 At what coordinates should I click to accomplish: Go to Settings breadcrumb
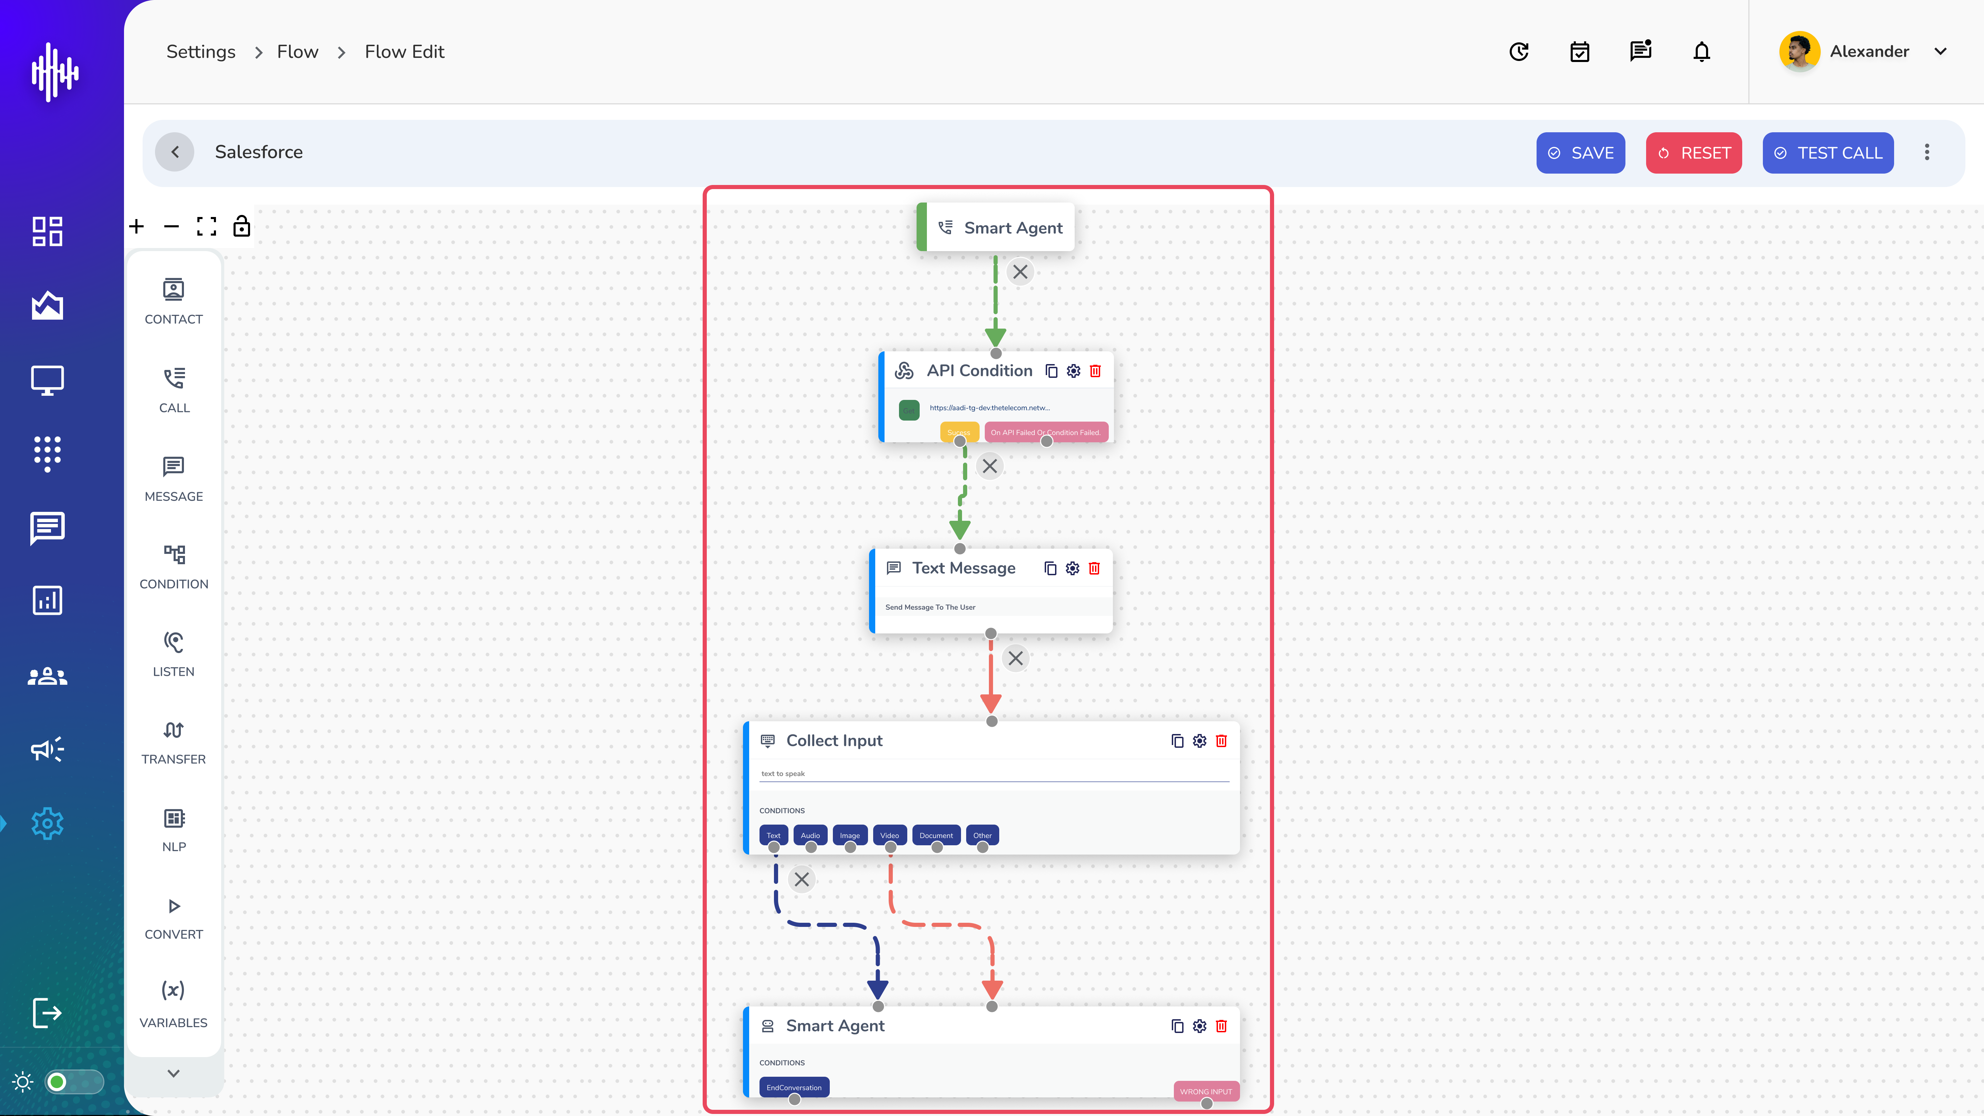tap(201, 52)
